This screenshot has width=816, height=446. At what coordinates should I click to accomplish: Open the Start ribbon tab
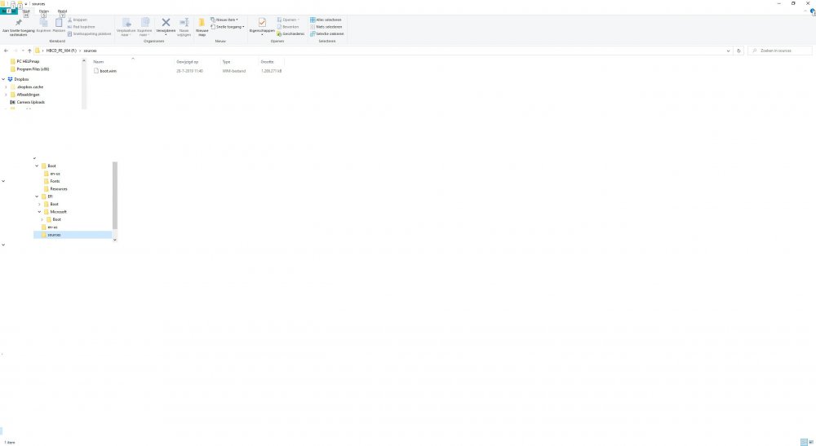pyautogui.click(x=26, y=11)
